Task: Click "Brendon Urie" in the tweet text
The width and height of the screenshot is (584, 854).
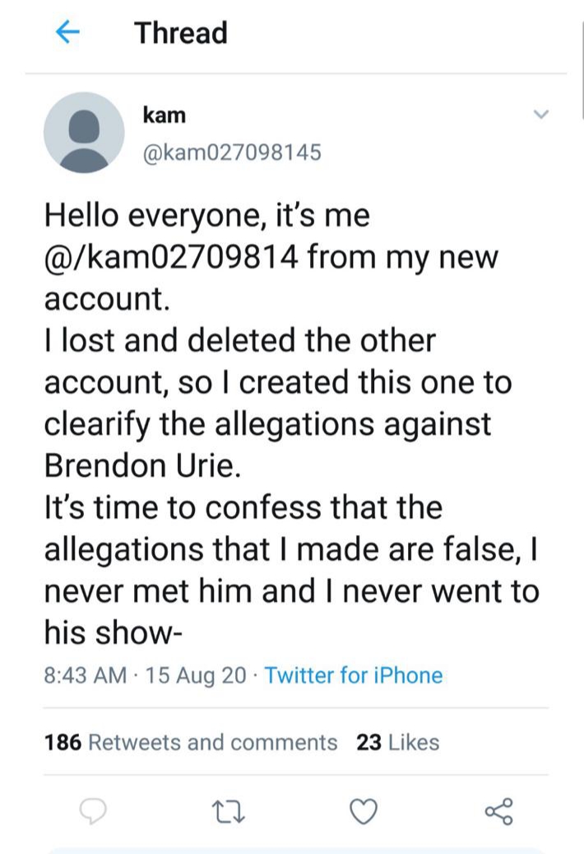Action: [x=142, y=464]
